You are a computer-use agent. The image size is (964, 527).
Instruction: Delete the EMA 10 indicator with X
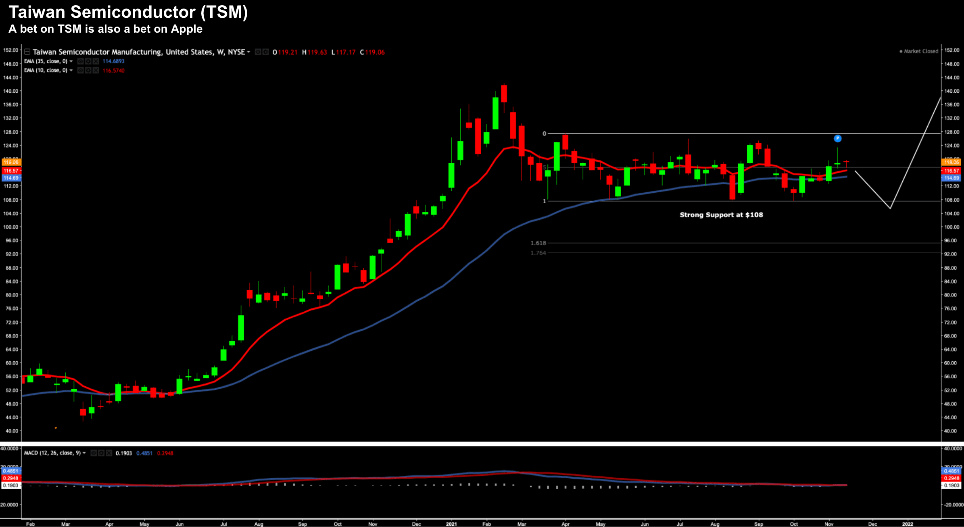coord(96,71)
